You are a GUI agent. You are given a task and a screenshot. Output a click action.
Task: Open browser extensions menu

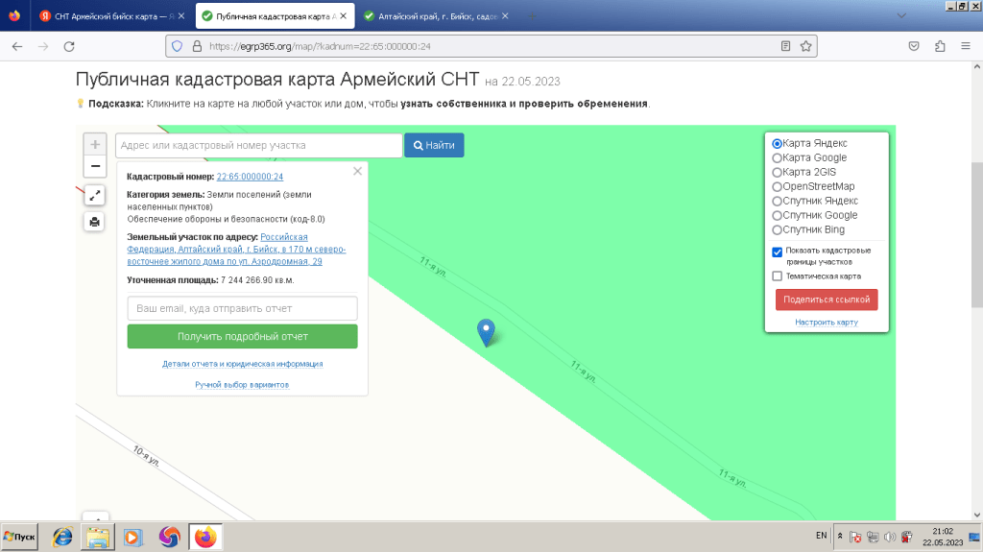click(x=940, y=46)
